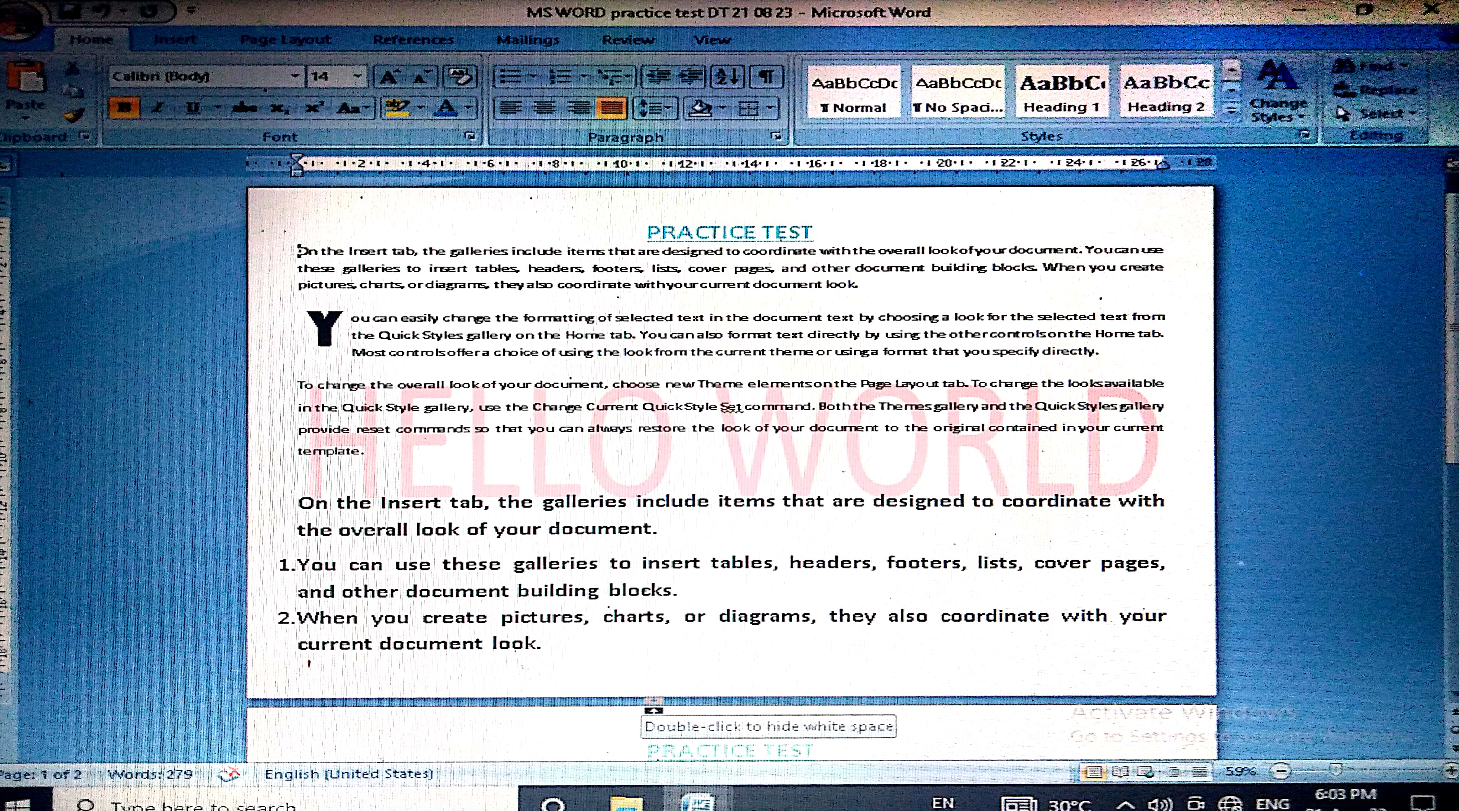1459x811 pixels.
Task: Click the Sort A-Z icon
Action: (727, 76)
